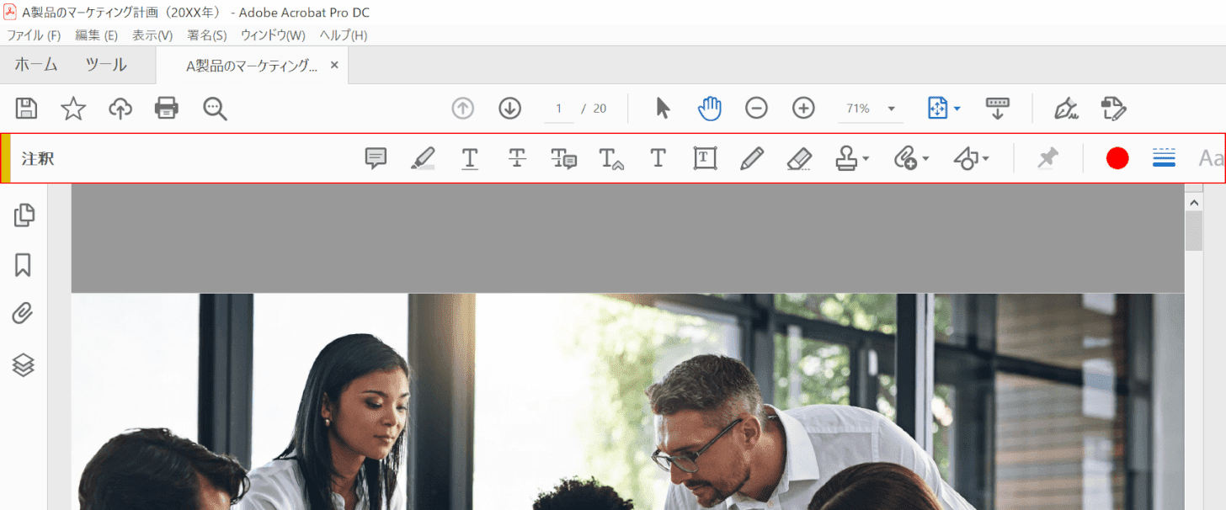Open the ウィンドウ(W) menu
Screen dimensions: 1226x510
[273, 35]
